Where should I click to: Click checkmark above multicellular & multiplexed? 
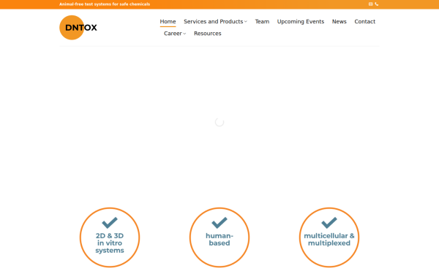(x=329, y=223)
